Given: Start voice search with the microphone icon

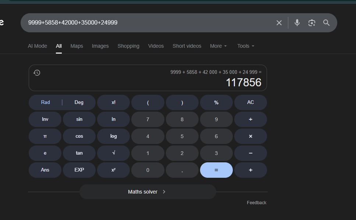Looking at the screenshot, I should (x=297, y=23).
